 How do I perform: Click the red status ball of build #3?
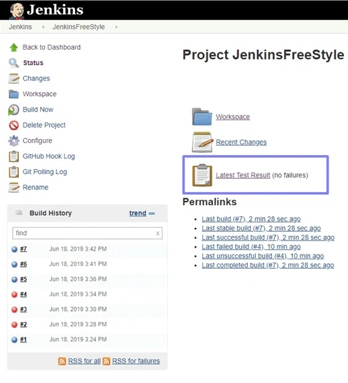14,310
